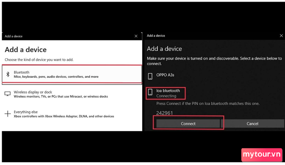Click the plus icon for Everything else
This screenshot has height=165, width=285.
[x=8, y=114]
